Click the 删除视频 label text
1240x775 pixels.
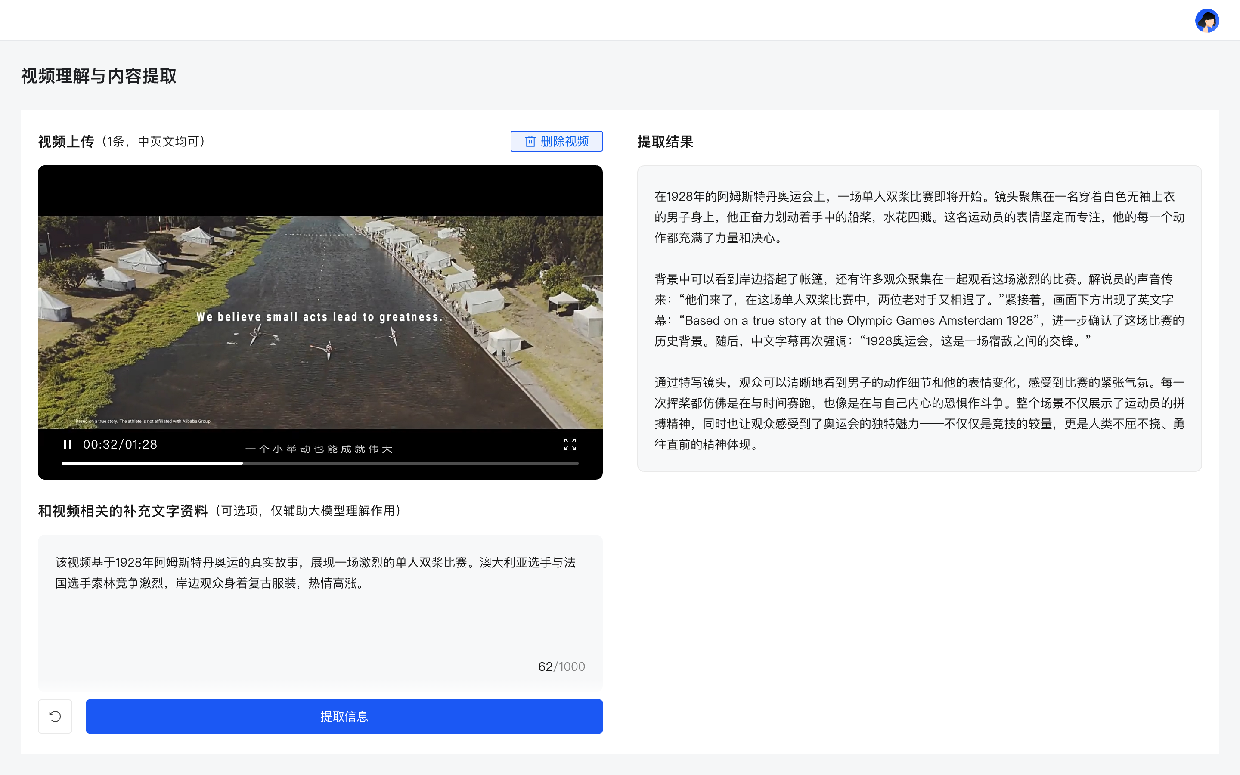point(564,142)
